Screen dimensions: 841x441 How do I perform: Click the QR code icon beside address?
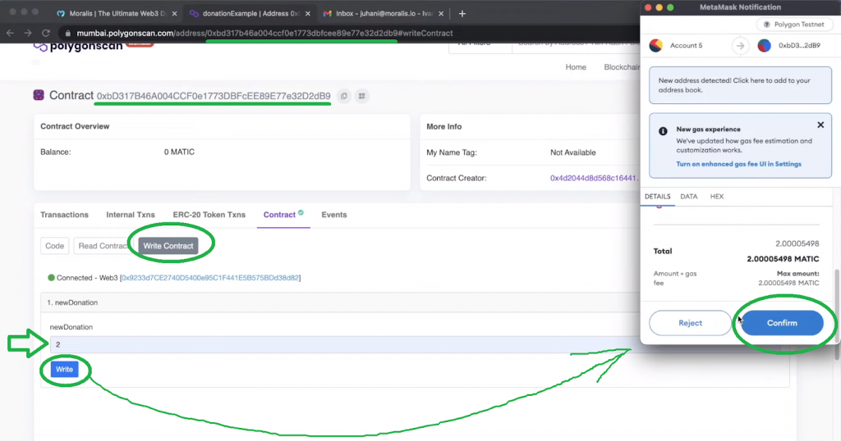[x=361, y=97]
